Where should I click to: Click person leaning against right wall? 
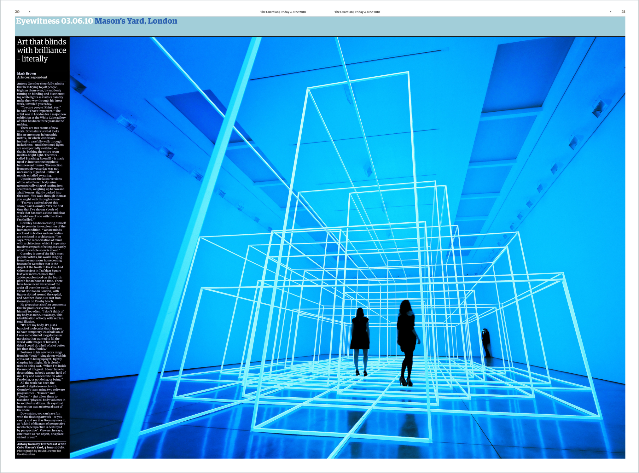point(486,343)
